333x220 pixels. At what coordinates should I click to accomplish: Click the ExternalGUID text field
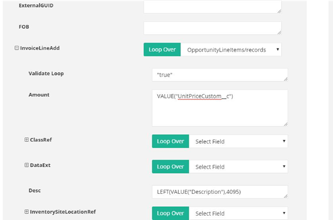click(x=212, y=6)
